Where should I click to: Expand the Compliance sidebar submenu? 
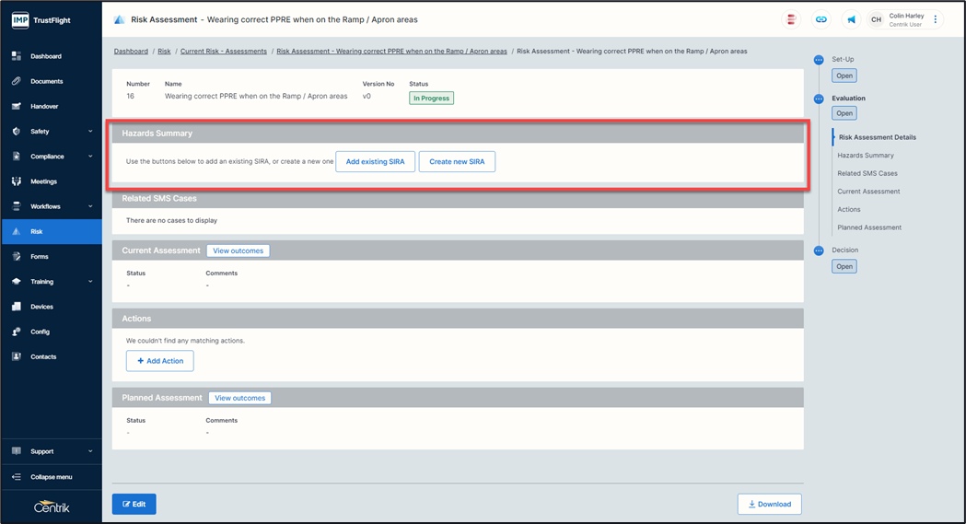(89, 157)
